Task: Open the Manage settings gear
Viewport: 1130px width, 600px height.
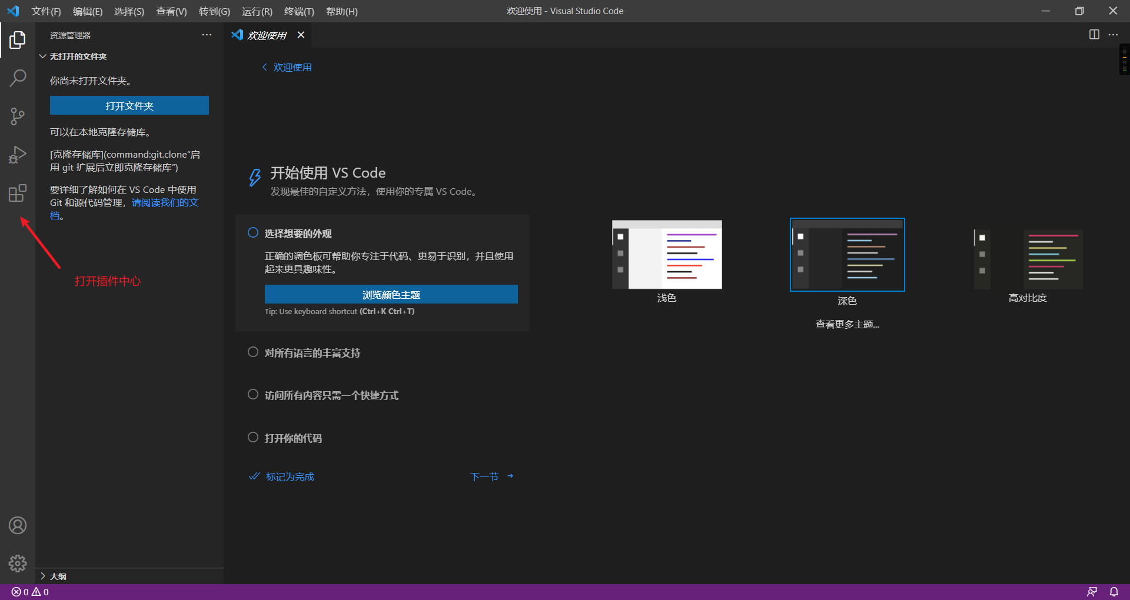Action: (18, 563)
